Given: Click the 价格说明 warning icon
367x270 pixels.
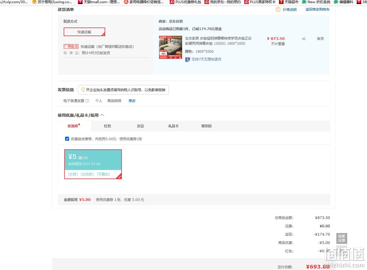Looking at the screenshot, I should point(278,9).
